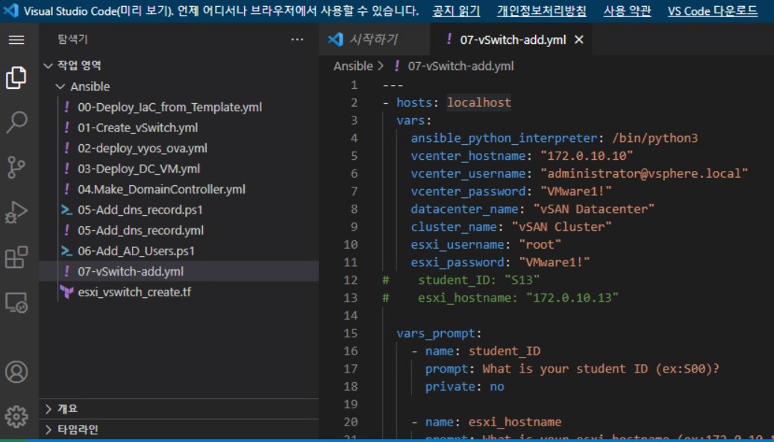774x442 pixels.
Task: Click the "vSAN Cluster" value
Action: [x=561, y=227]
